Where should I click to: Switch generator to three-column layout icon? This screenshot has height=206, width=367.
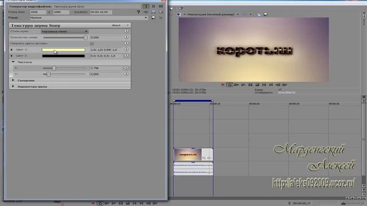[161, 6]
